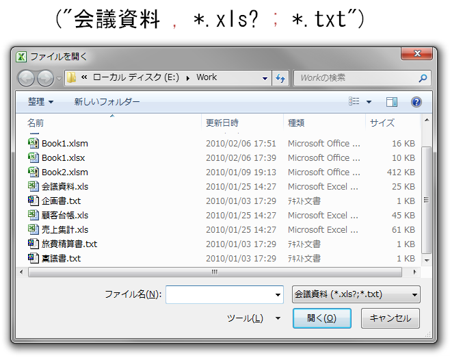Click the folder icon in address bar
450x358 pixels.
pos(71,77)
